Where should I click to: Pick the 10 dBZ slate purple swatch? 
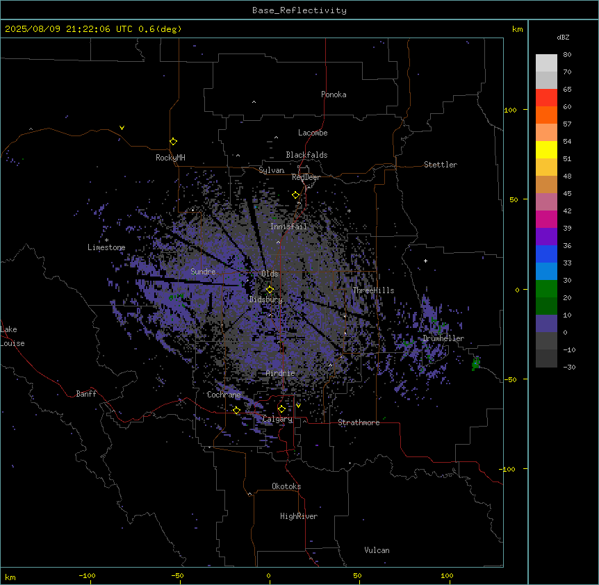pos(546,324)
